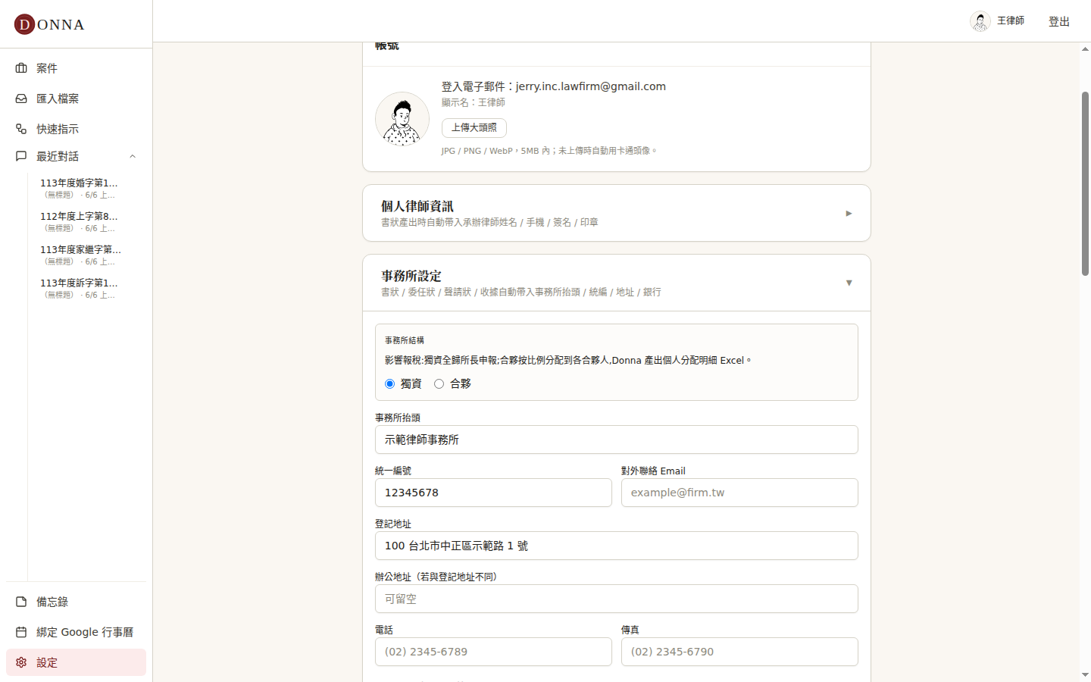Click the 統一編號 input field

[493, 493]
